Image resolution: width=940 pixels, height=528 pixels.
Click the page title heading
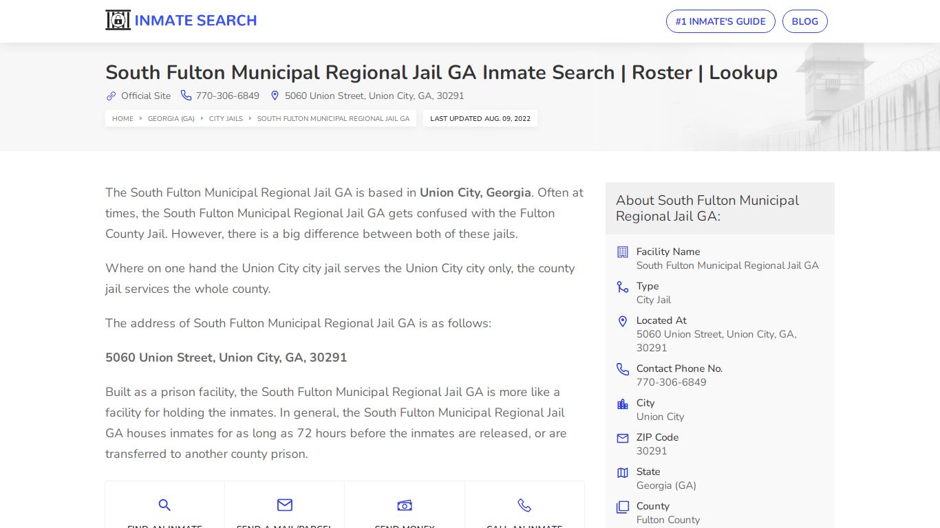[x=441, y=72]
